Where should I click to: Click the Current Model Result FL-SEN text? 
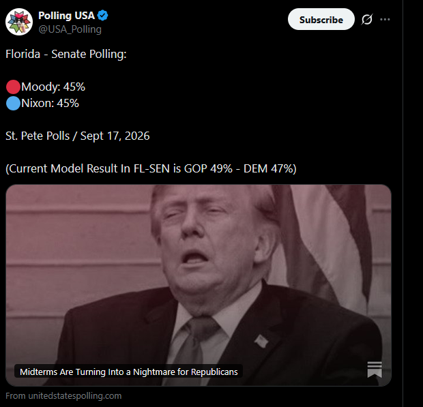coord(151,168)
